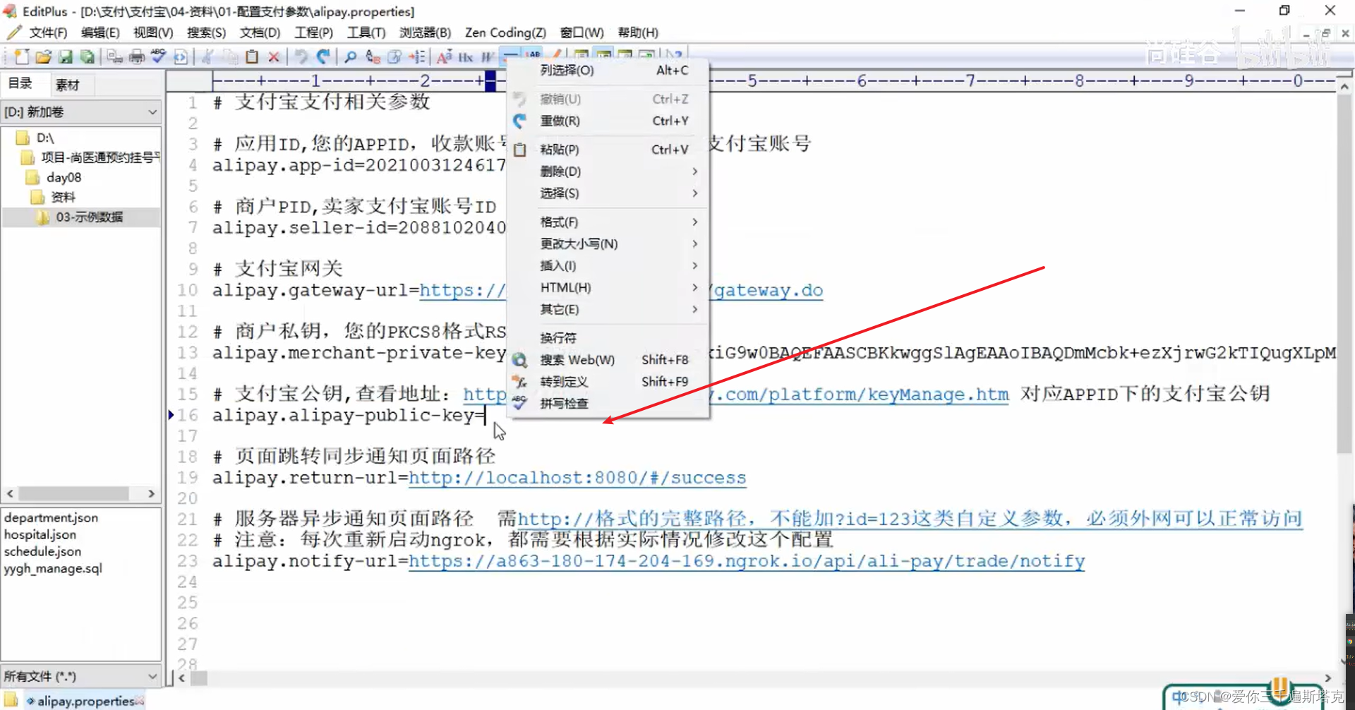Open ngrok notify-url link on line 23

(747, 561)
